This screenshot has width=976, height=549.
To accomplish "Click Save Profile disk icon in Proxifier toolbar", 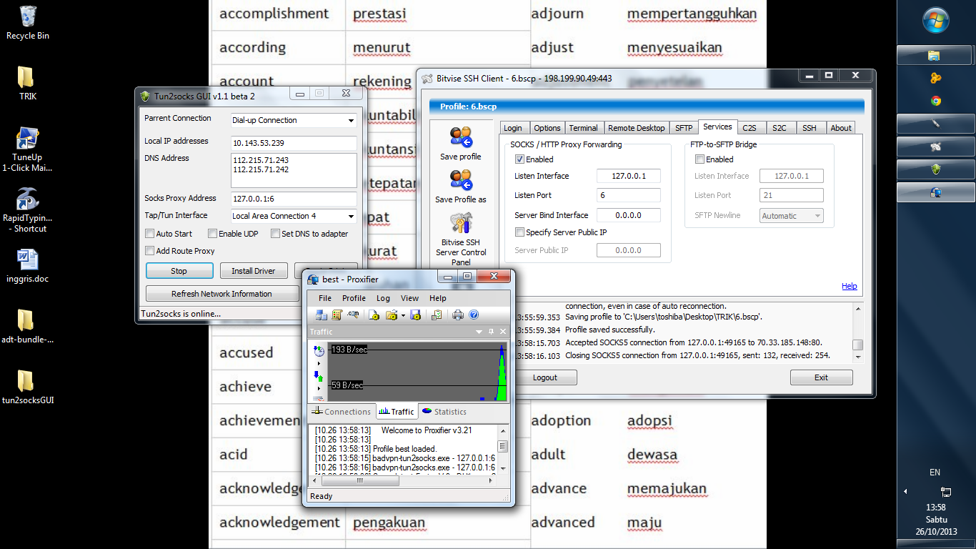I will (x=415, y=315).
